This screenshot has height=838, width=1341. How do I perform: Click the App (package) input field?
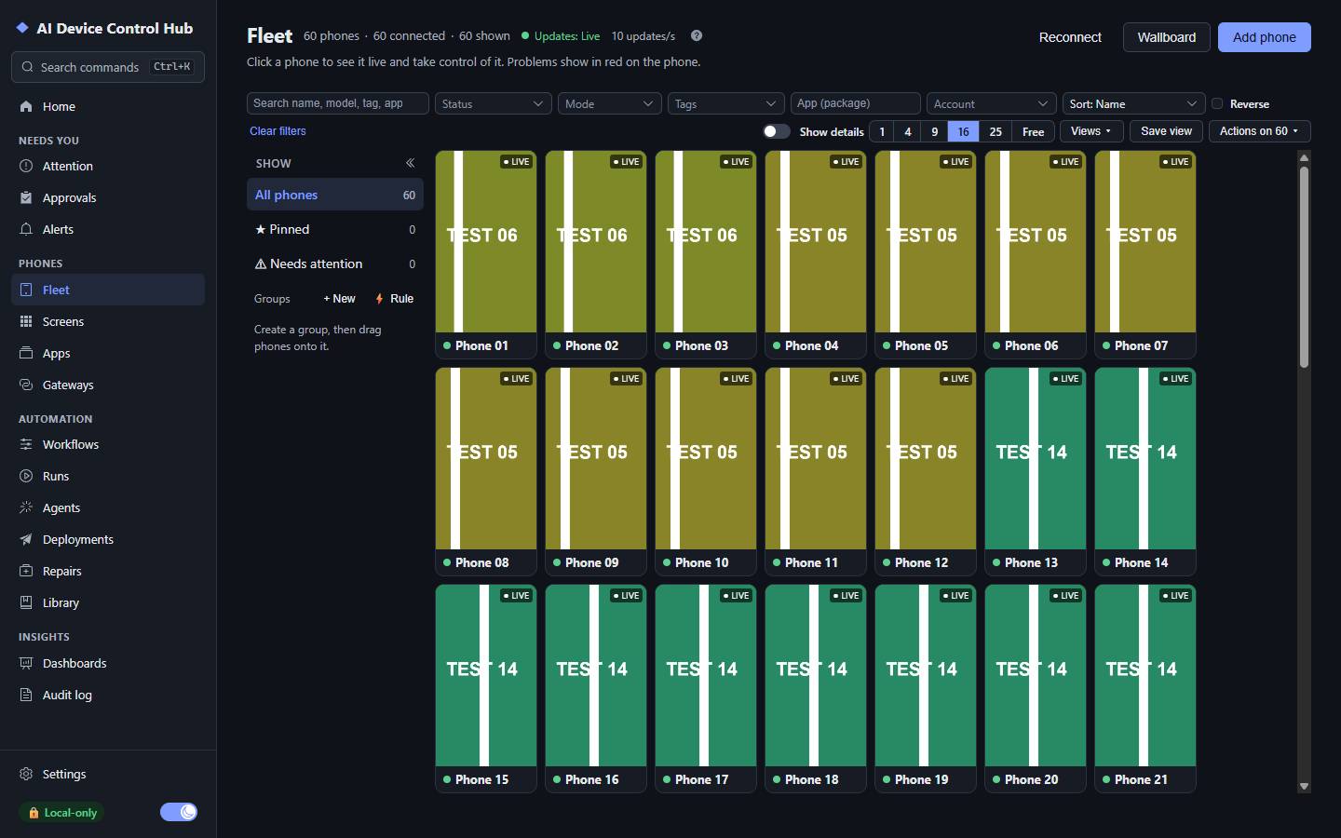click(856, 103)
